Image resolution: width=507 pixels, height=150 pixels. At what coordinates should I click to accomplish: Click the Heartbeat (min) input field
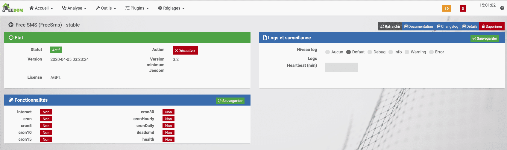pos(341,67)
